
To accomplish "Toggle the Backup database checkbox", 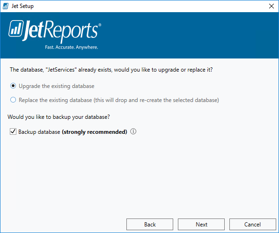I will (13, 131).
